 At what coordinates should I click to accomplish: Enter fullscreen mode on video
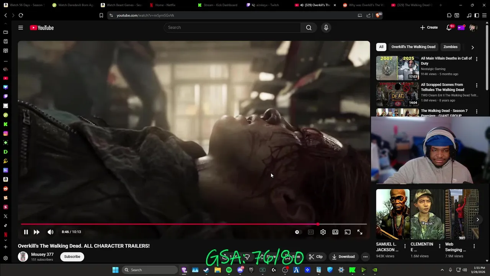click(360, 232)
